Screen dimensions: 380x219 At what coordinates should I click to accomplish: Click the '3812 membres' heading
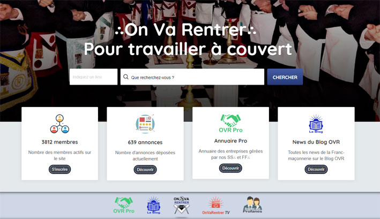tap(59, 142)
